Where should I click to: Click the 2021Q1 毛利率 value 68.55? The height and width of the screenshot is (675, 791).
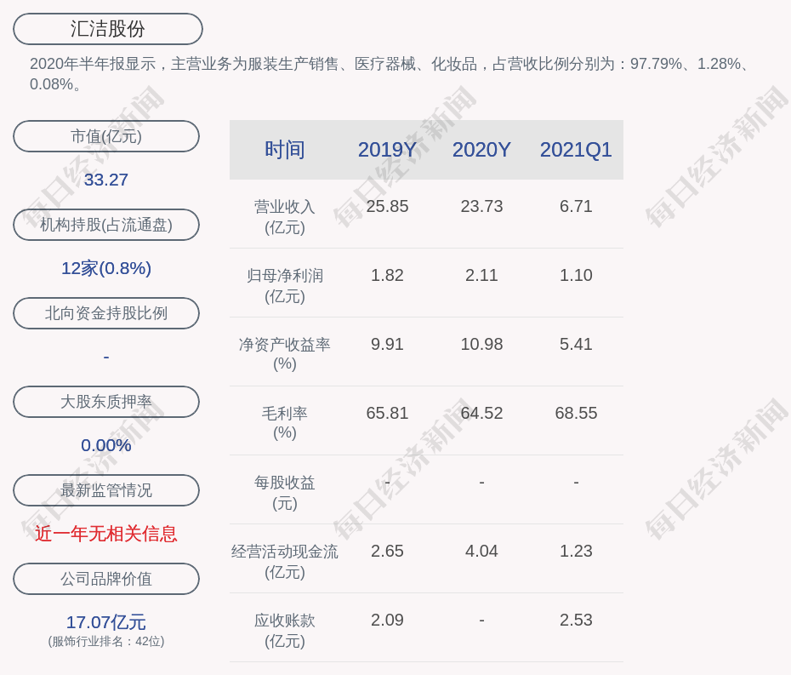coord(576,413)
